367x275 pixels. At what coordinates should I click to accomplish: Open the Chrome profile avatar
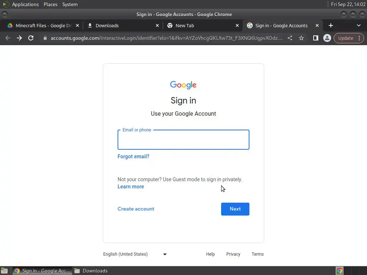click(x=327, y=38)
